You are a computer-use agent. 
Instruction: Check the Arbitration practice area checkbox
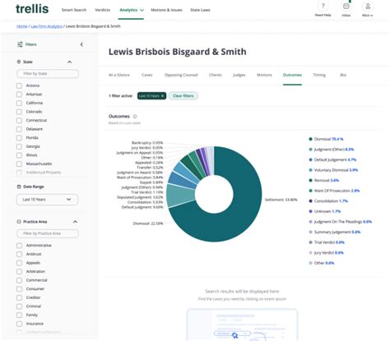[19, 271]
